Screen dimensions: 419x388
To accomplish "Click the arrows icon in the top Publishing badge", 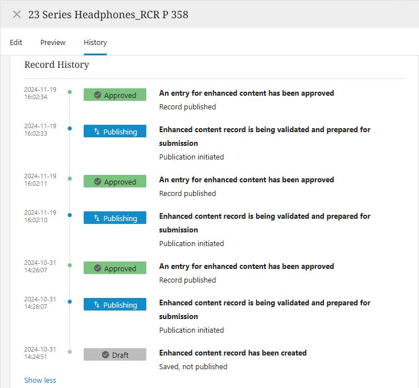I will pos(97,132).
